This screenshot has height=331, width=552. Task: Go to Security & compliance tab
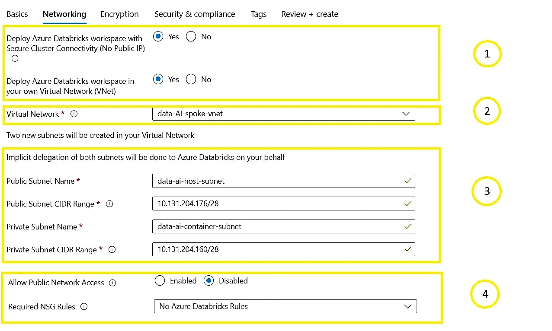[x=195, y=14]
